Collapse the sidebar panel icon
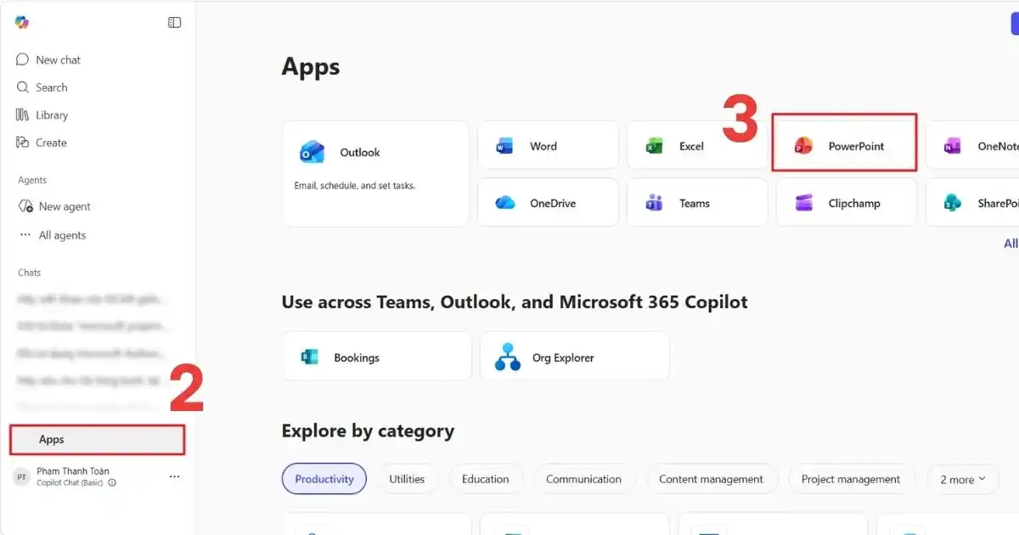 pyautogui.click(x=175, y=23)
